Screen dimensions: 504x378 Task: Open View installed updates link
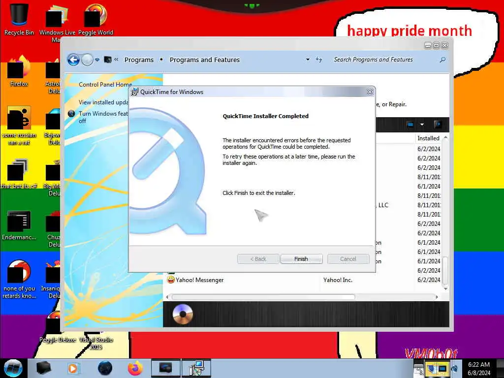(x=104, y=102)
